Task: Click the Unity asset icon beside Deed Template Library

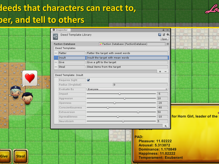Action: pyautogui.click(x=56, y=37)
